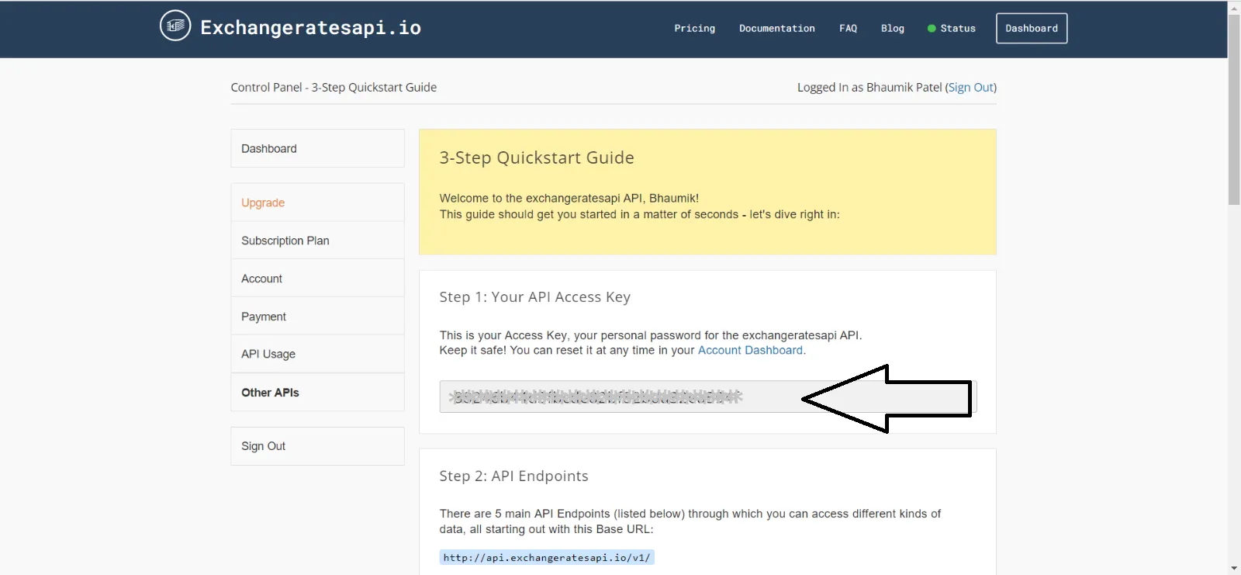Open the Pricing page in header

click(x=695, y=29)
